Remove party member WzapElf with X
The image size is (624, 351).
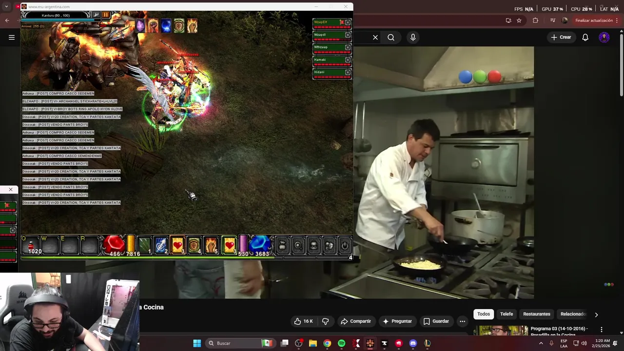coord(348,22)
